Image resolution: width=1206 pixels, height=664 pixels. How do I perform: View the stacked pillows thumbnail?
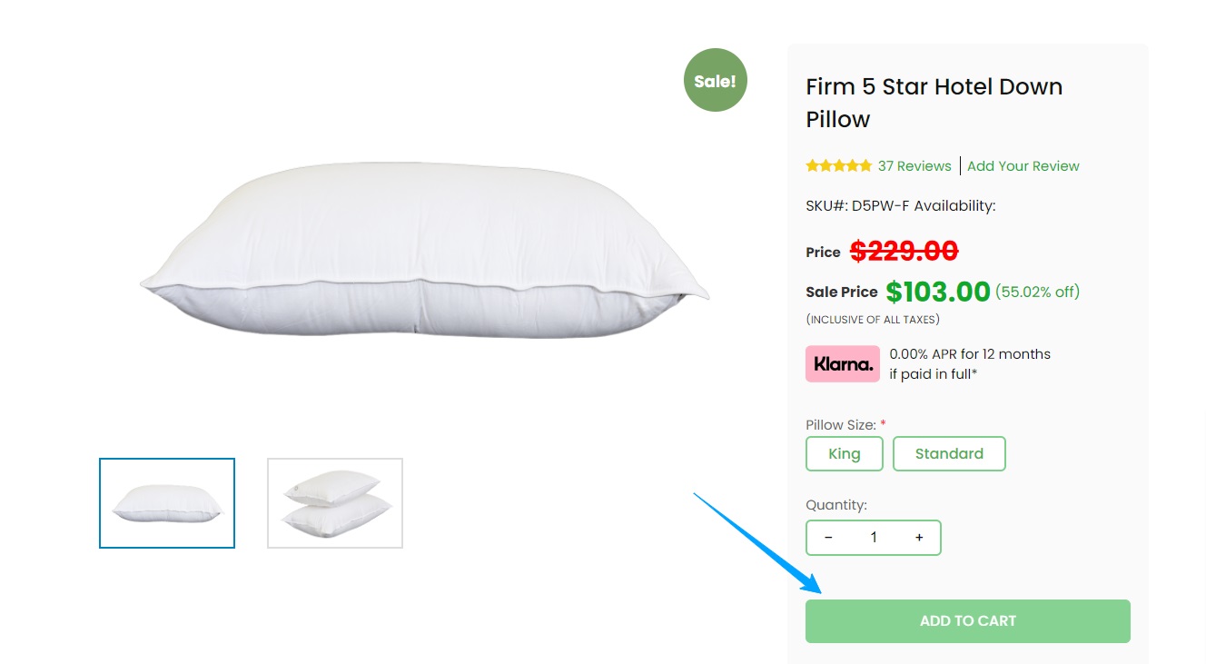335,503
